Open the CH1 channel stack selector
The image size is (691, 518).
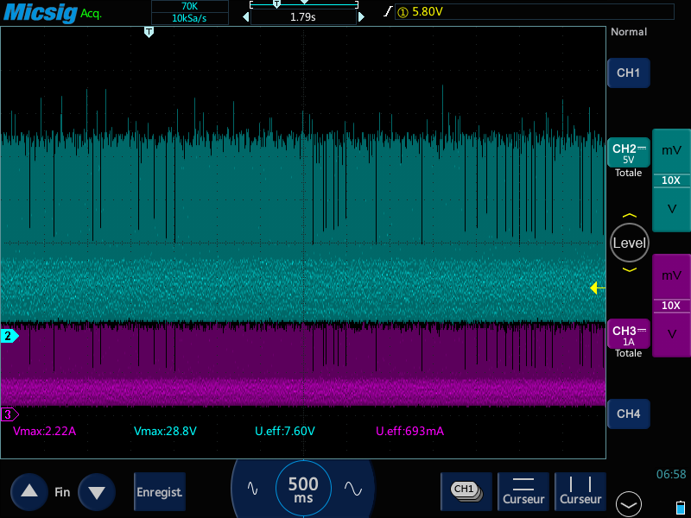[x=466, y=491]
